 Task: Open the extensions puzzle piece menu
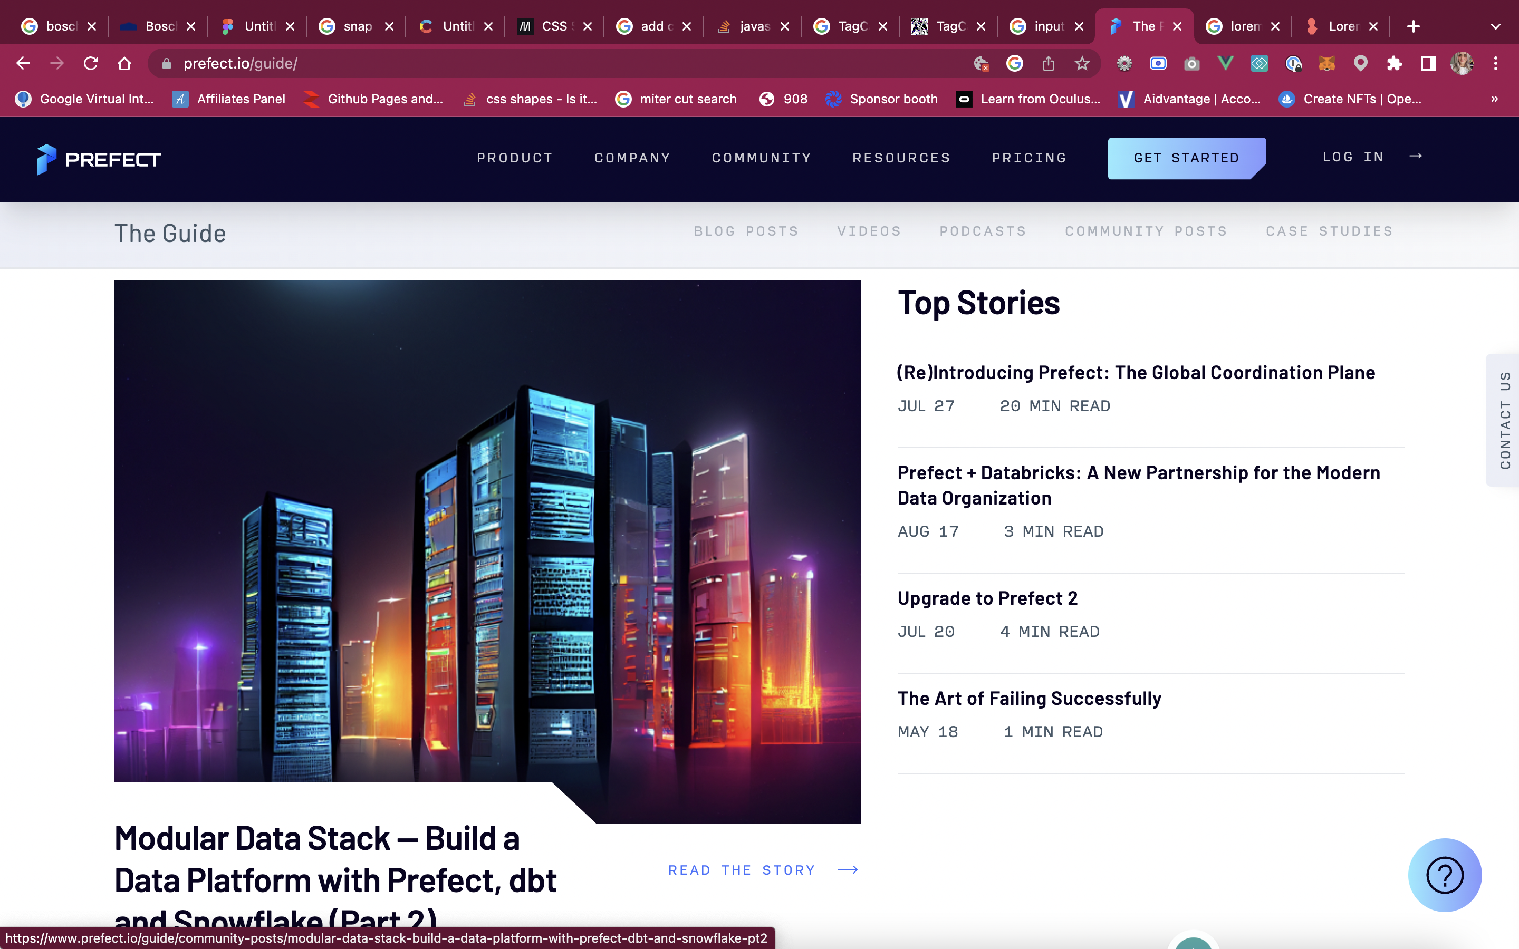point(1394,63)
